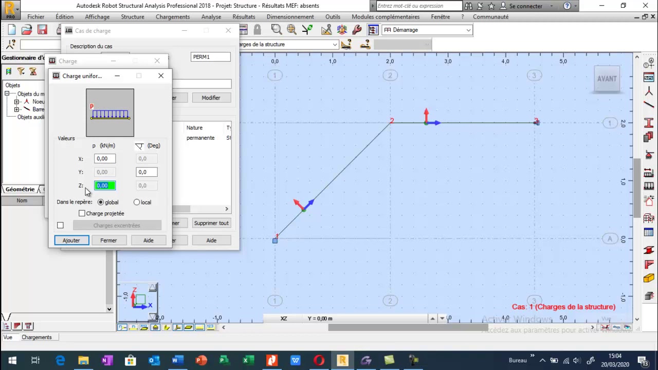Save project with the floppy disk icon
The height and width of the screenshot is (370, 658).
pos(42,30)
